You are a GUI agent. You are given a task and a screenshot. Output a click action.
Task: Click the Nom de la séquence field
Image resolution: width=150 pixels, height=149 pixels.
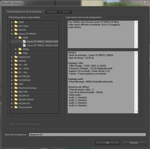pyautogui.click(x=87, y=134)
